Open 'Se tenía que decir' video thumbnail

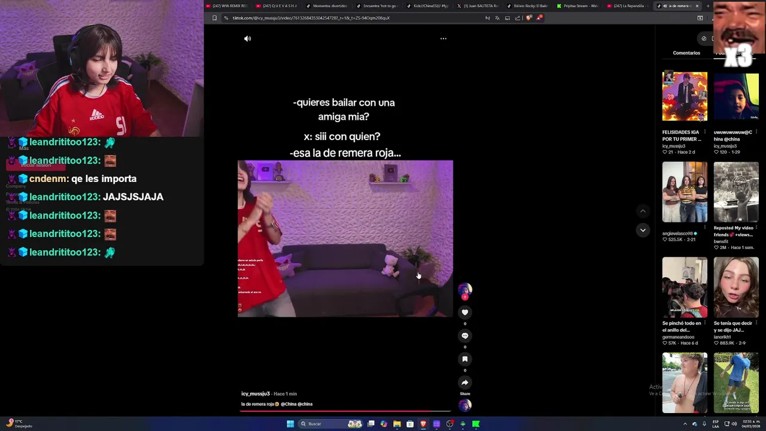(x=736, y=287)
